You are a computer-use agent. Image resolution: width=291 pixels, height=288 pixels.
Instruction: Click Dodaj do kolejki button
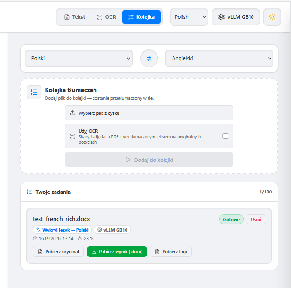point(149,160)
